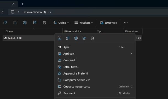Sort by Ultima modifica column header
Screen dimensions: 168x99
[x=72, y=31]
